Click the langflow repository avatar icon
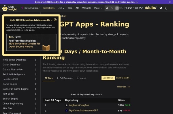Image resolution: width=173 pixels, height=114 pixels. pyautogui.click(x=66, y=105)
